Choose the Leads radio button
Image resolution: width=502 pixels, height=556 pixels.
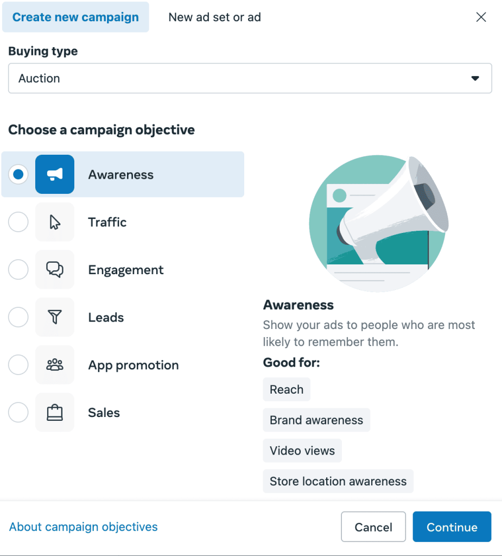(18, 317)
